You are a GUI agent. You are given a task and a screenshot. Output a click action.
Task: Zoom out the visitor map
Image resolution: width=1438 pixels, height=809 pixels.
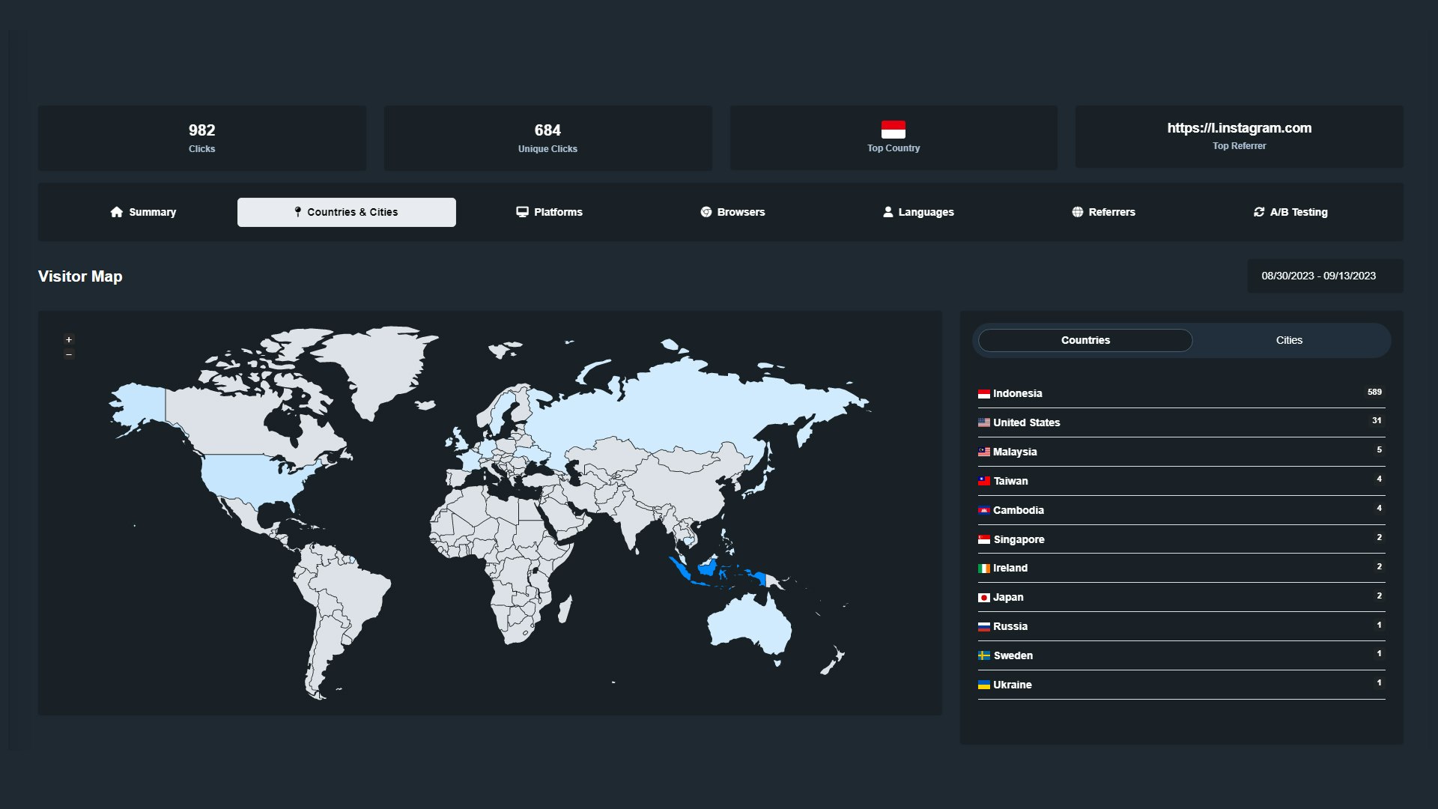pos(69,354)
